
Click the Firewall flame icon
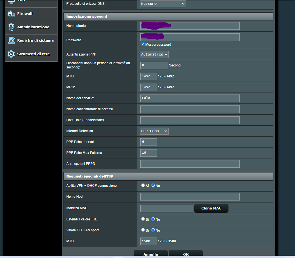tap(11, 13)
